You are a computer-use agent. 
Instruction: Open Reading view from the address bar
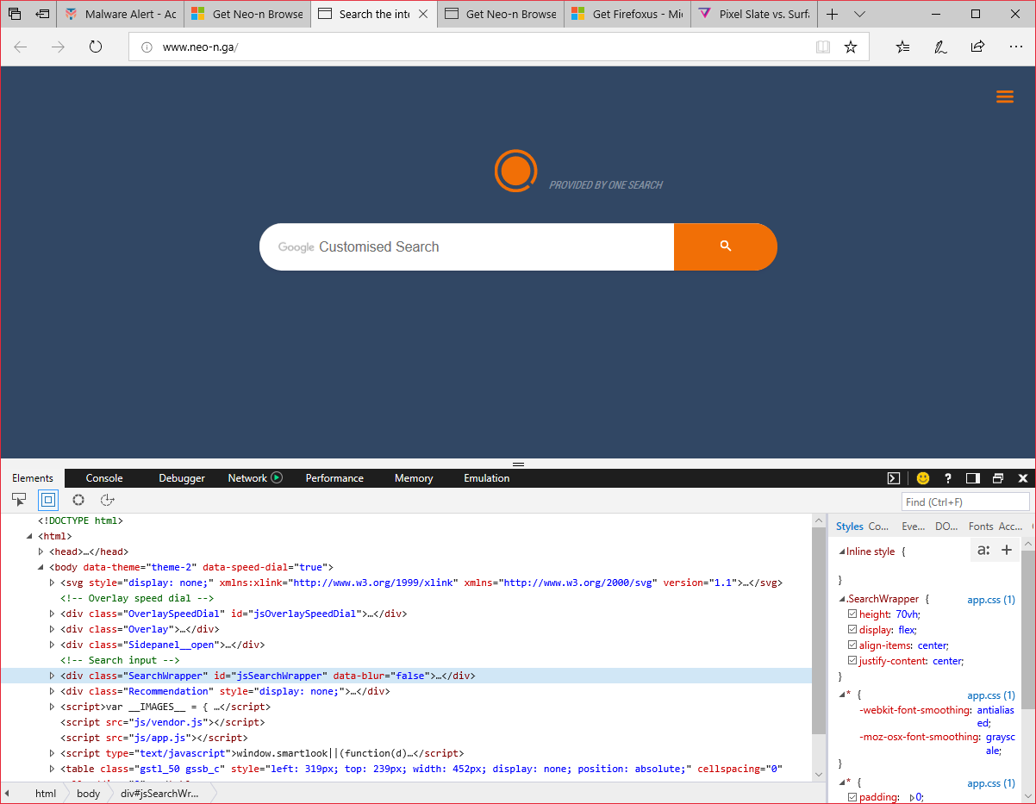pos(823,47)
